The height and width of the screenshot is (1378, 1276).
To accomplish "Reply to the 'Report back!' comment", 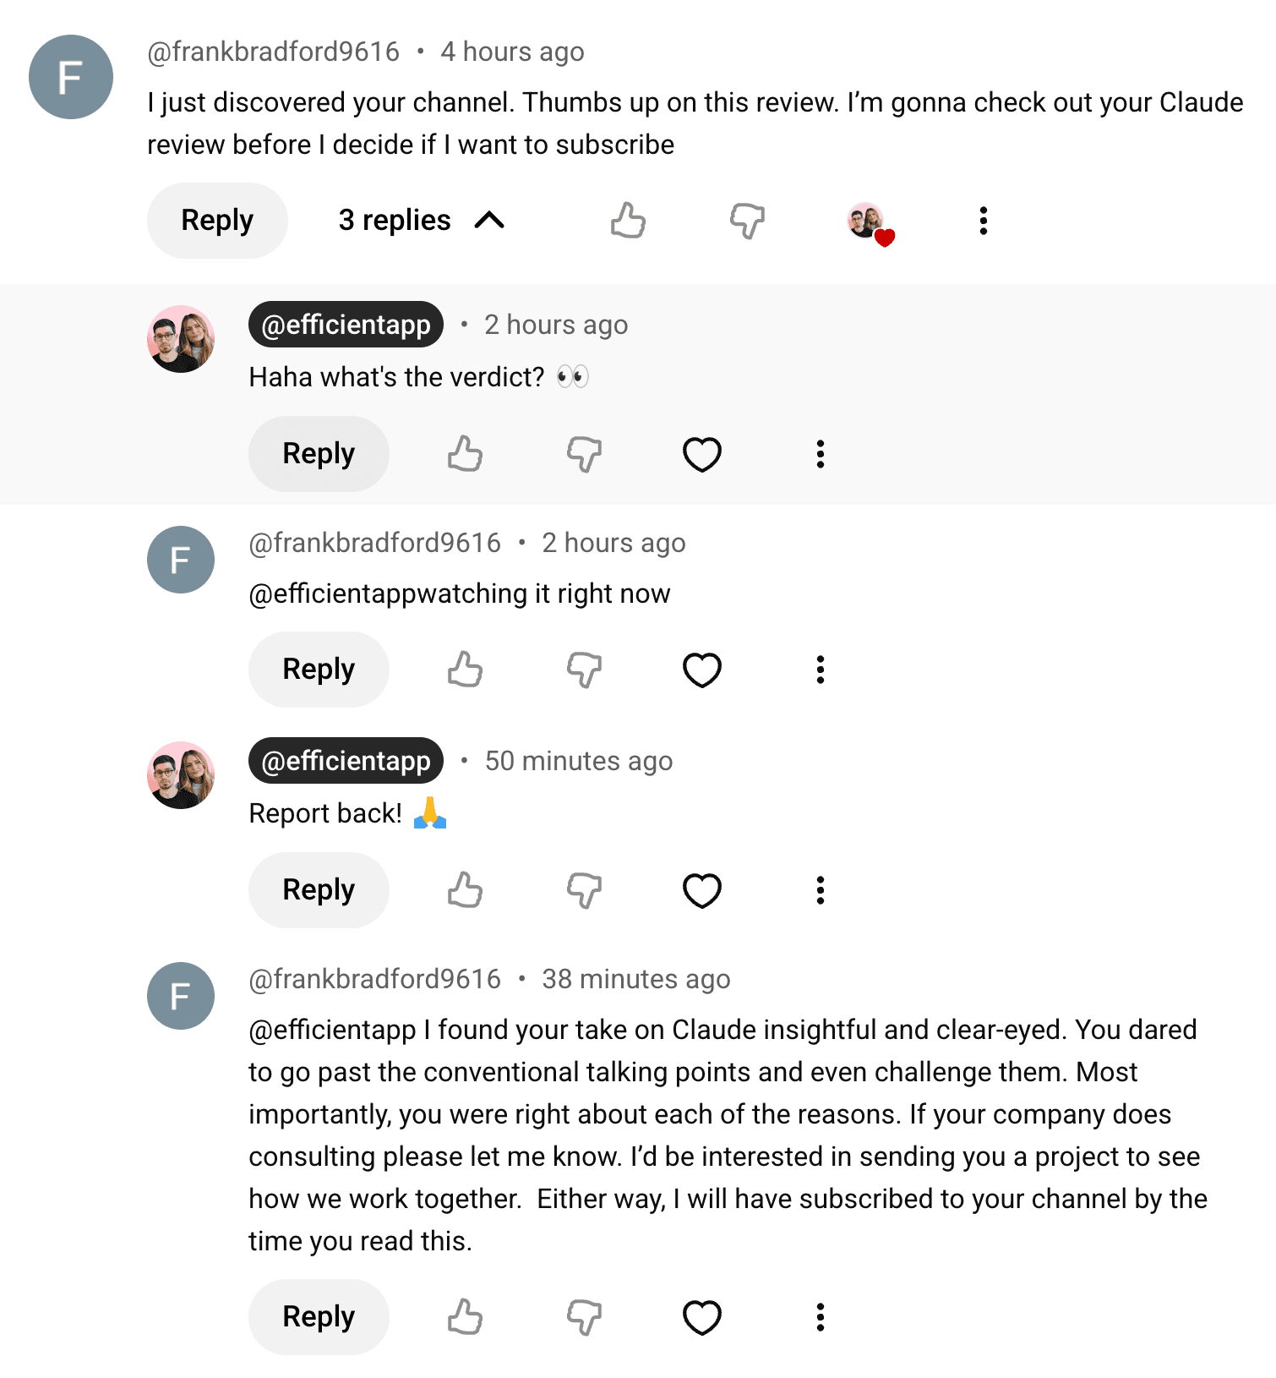I will [x=319, y=890].
